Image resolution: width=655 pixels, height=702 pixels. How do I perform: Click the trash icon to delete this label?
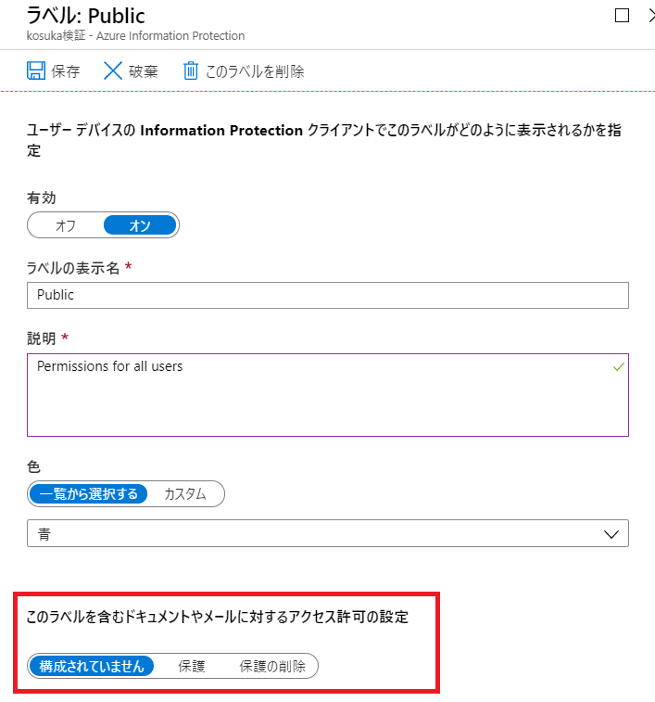pos(191,70)
